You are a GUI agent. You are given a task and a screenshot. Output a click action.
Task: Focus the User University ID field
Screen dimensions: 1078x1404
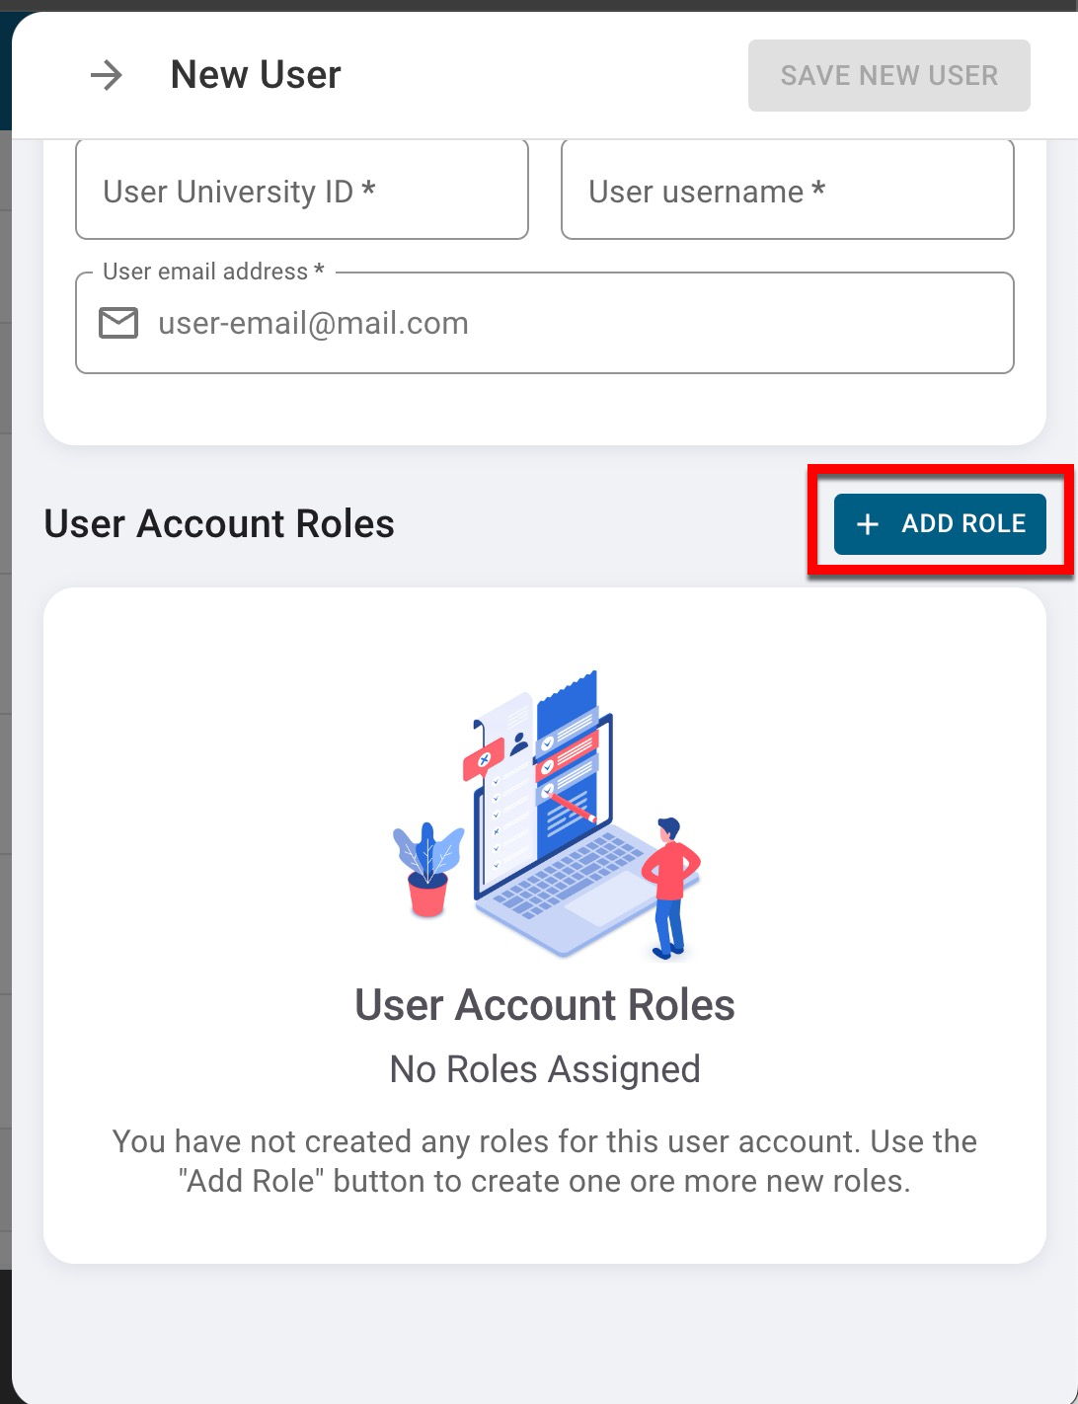(x=302, y=191)
